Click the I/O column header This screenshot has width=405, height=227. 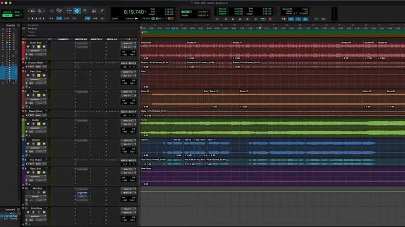[x=128, y=39]
